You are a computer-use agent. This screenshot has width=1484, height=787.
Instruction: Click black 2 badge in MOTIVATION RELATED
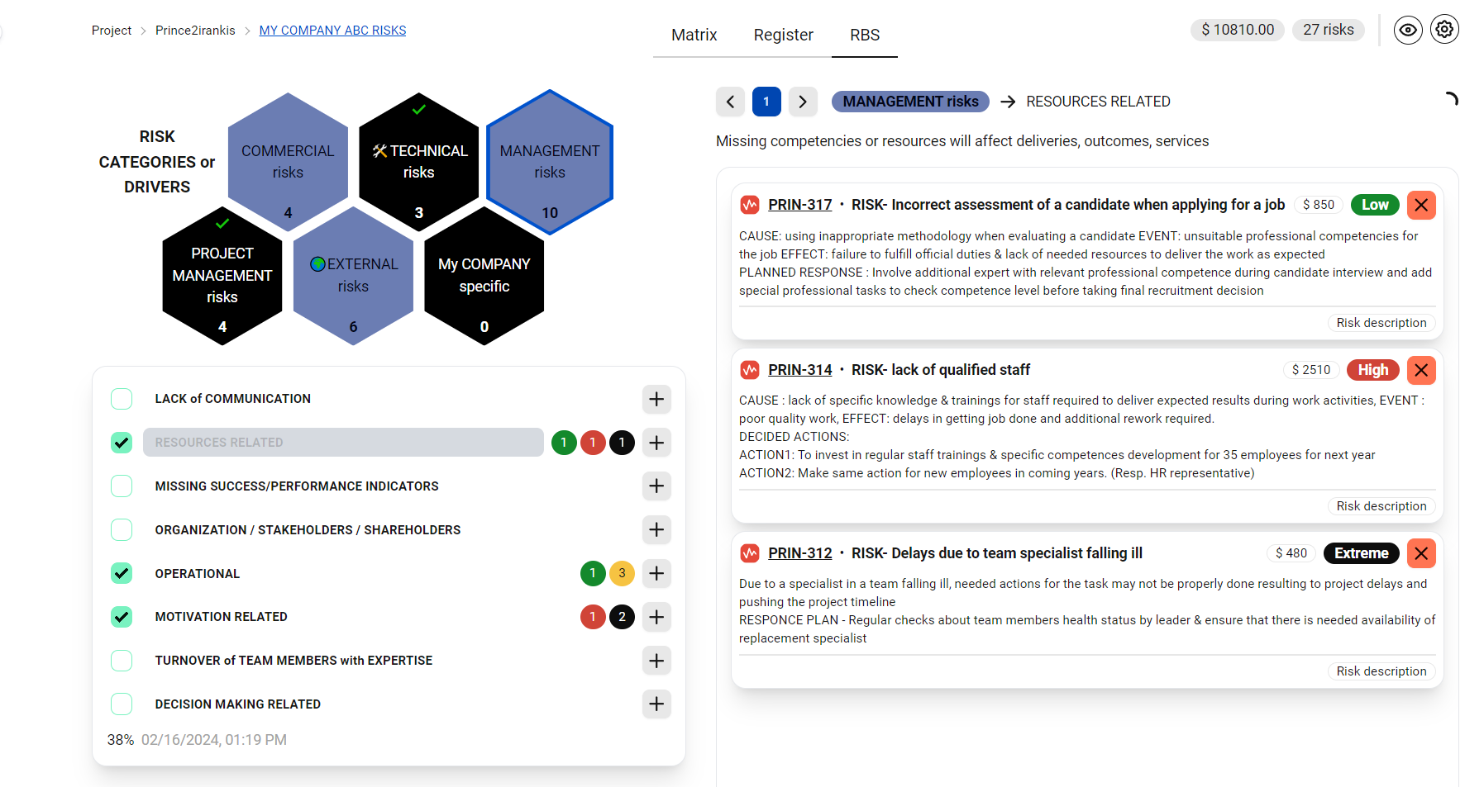(x=622, y=617)
